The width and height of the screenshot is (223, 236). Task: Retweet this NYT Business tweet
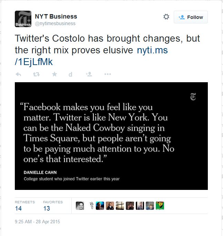tap(36, 74)
